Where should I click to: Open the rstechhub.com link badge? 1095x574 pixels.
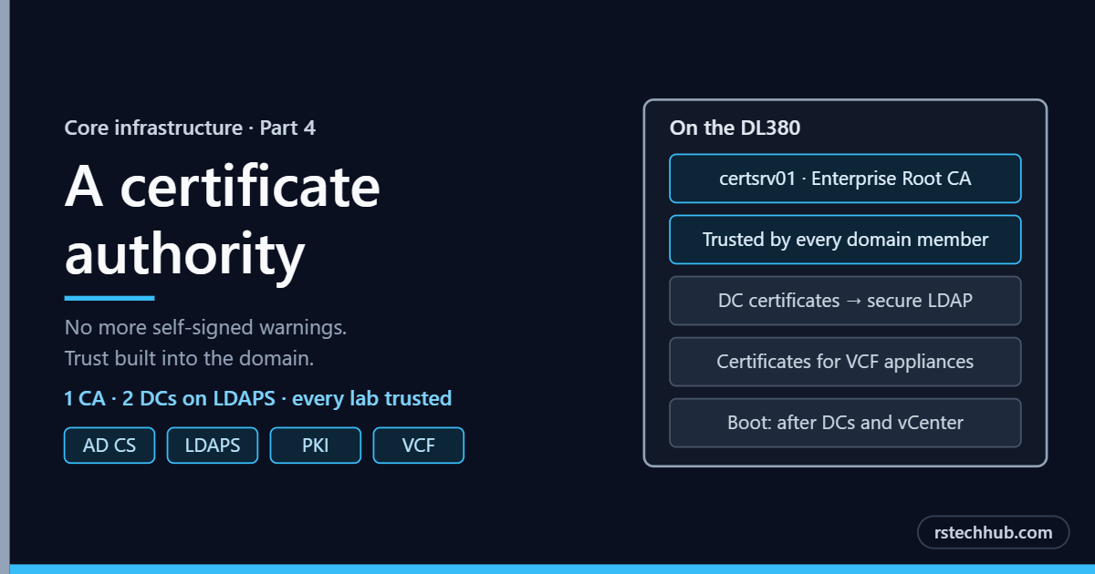point(993,533)
